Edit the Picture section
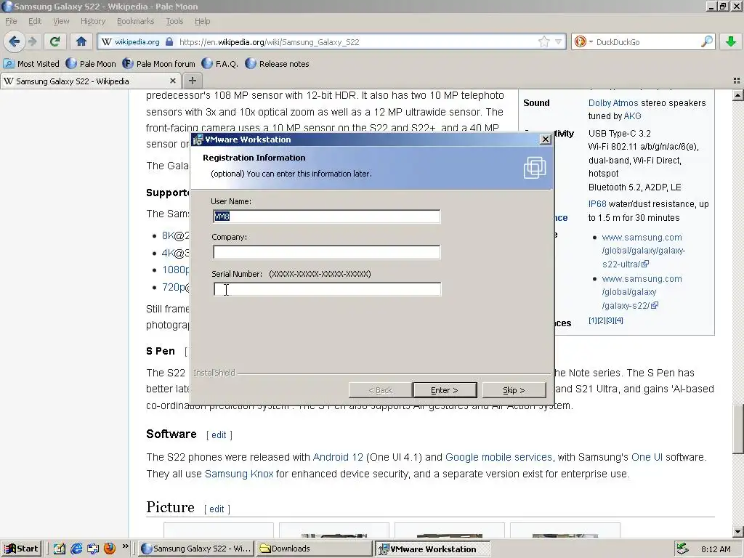Image resolution: width=744 pixels, height=558 pixels. tap(217, 509)
